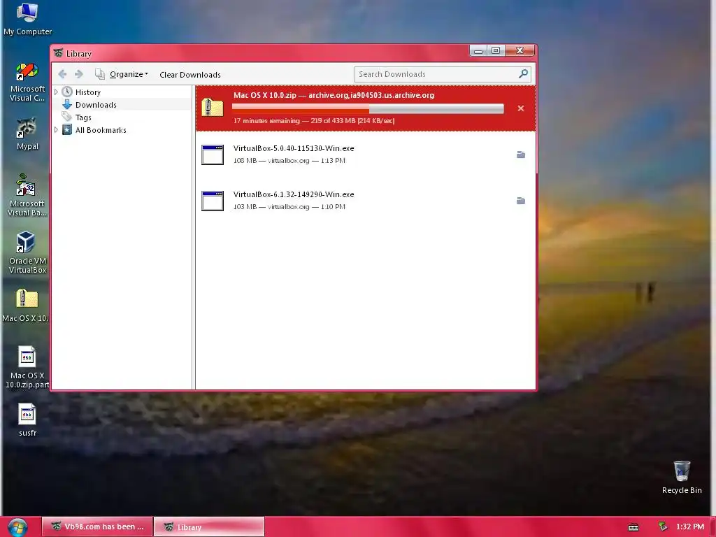
Task: Expand the History tree node
Action: tap(56, 92)
